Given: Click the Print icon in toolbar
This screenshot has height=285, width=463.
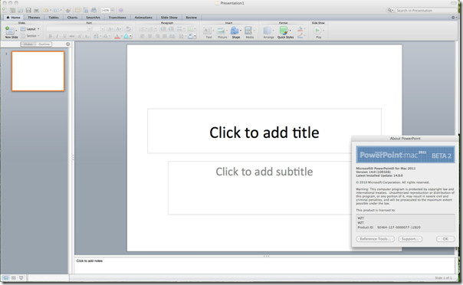Looking at the screenshot, I should point(36,10).
